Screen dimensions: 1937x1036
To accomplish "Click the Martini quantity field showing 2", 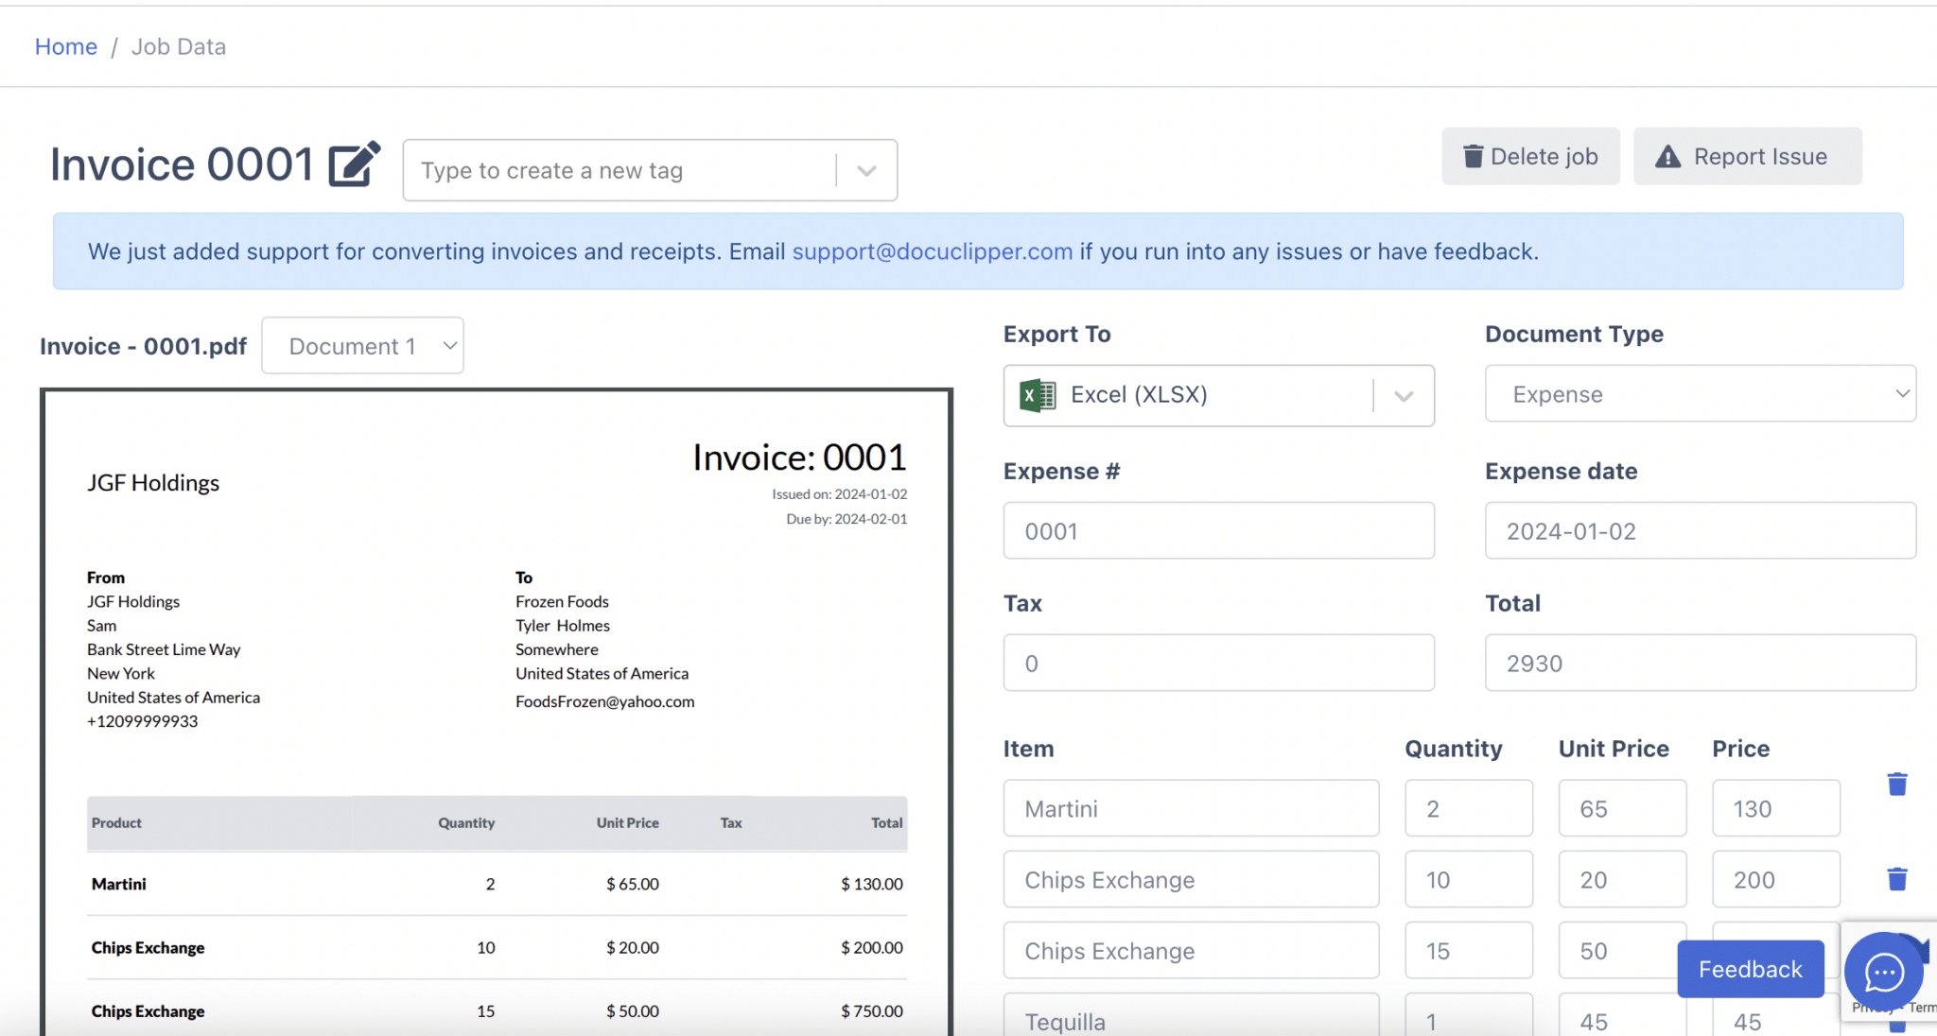I will [1468, 808].
